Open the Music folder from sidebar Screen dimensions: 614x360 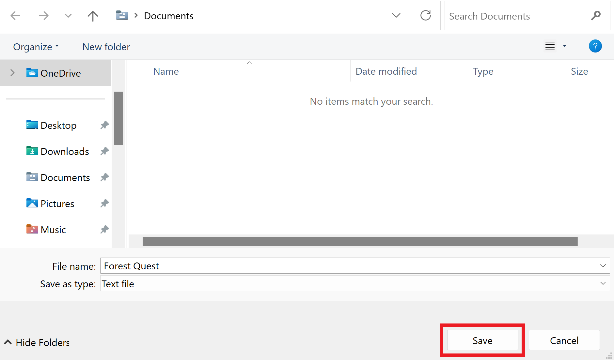coord(53,229)
